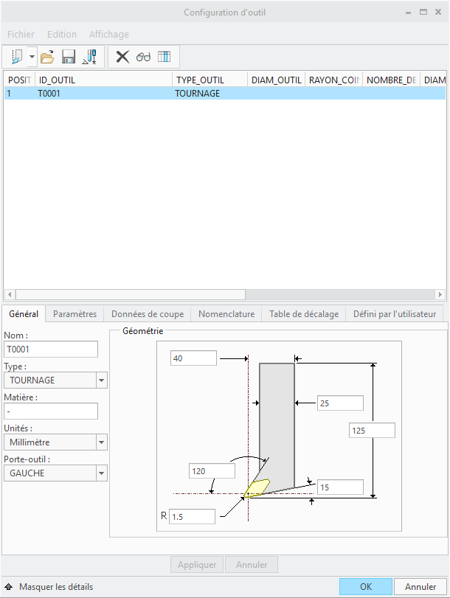
Task: Open the column configuration table icon
Action: click(164, 57)
